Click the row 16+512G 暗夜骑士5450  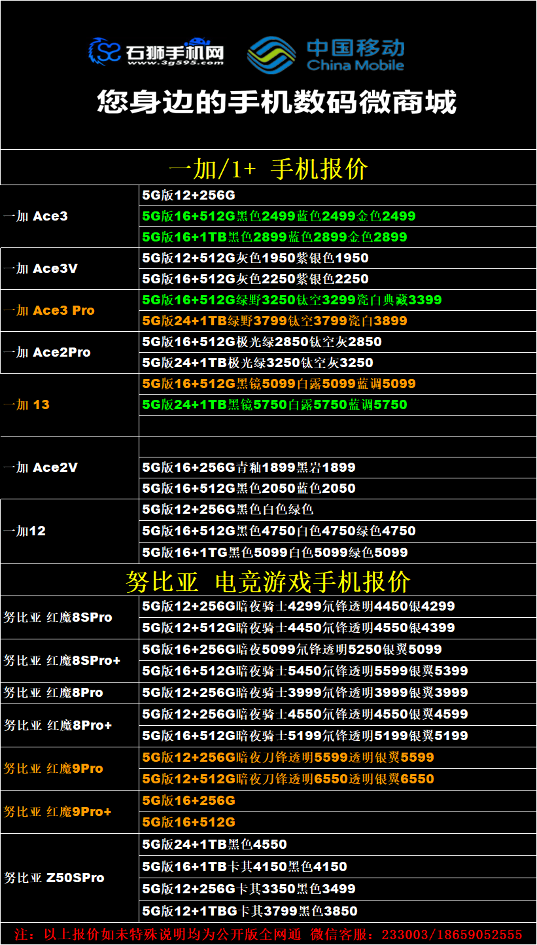(x=338, y=671)
